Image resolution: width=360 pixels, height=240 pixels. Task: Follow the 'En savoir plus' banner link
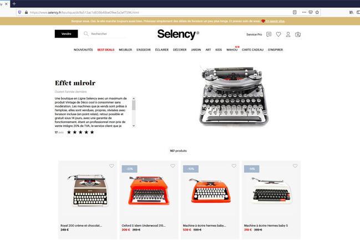(x=275, y=21)
